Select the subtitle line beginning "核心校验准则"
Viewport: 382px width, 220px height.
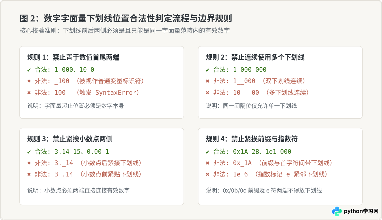click(125, 31)
